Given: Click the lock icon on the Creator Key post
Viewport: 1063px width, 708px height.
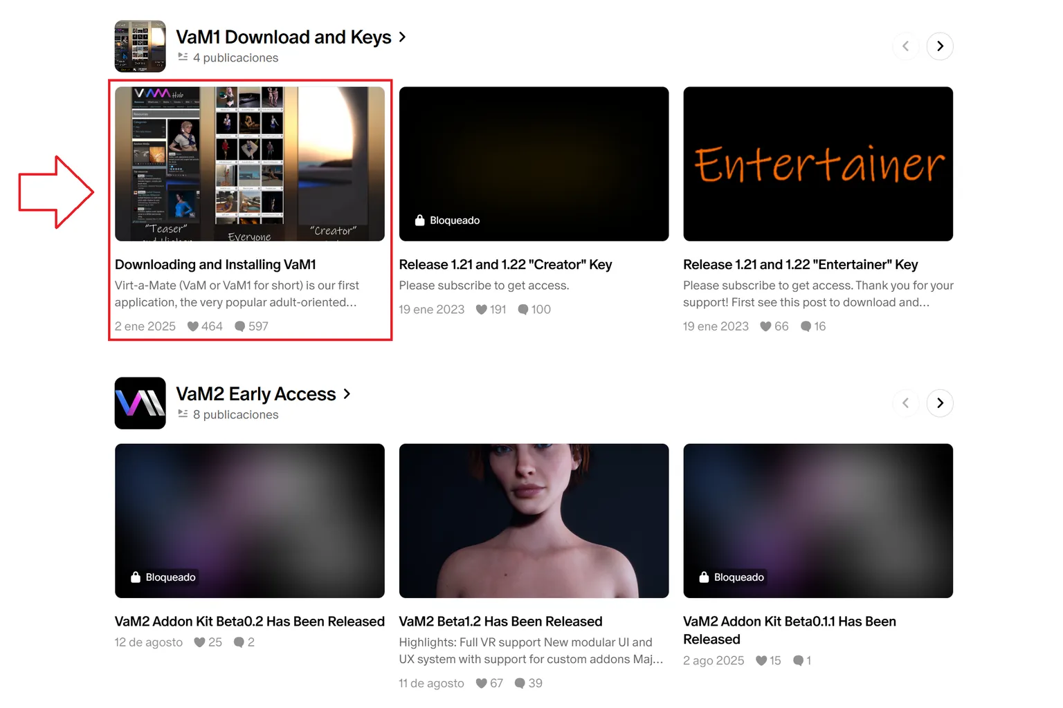Looking at the screenshot, I should point(419,220).
